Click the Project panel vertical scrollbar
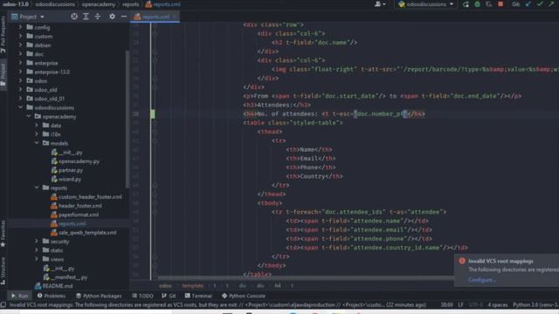The image size is (559, 314). 128,119
